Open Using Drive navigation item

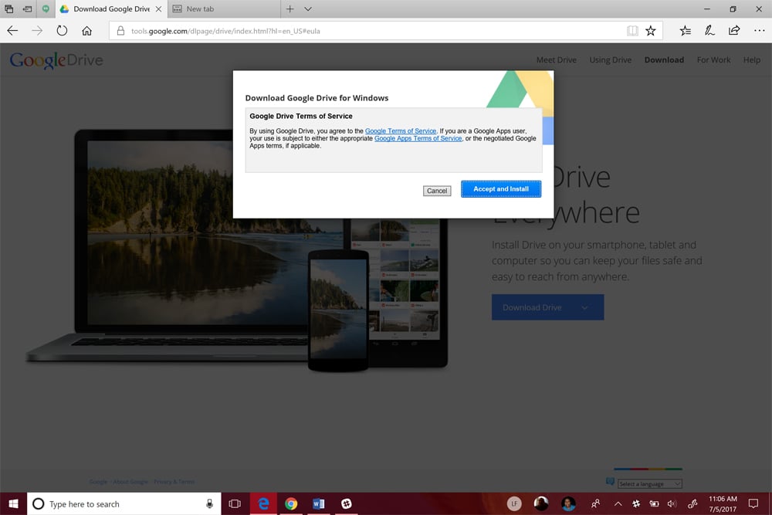(x=610, y=59)
